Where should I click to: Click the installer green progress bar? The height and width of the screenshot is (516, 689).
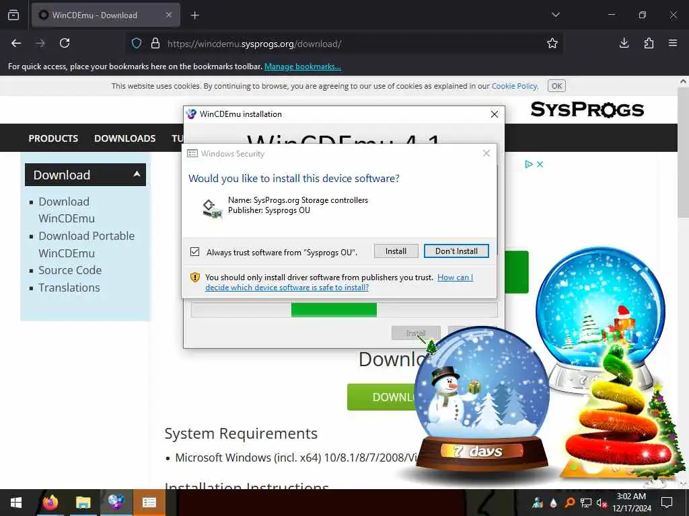point(334,309)
